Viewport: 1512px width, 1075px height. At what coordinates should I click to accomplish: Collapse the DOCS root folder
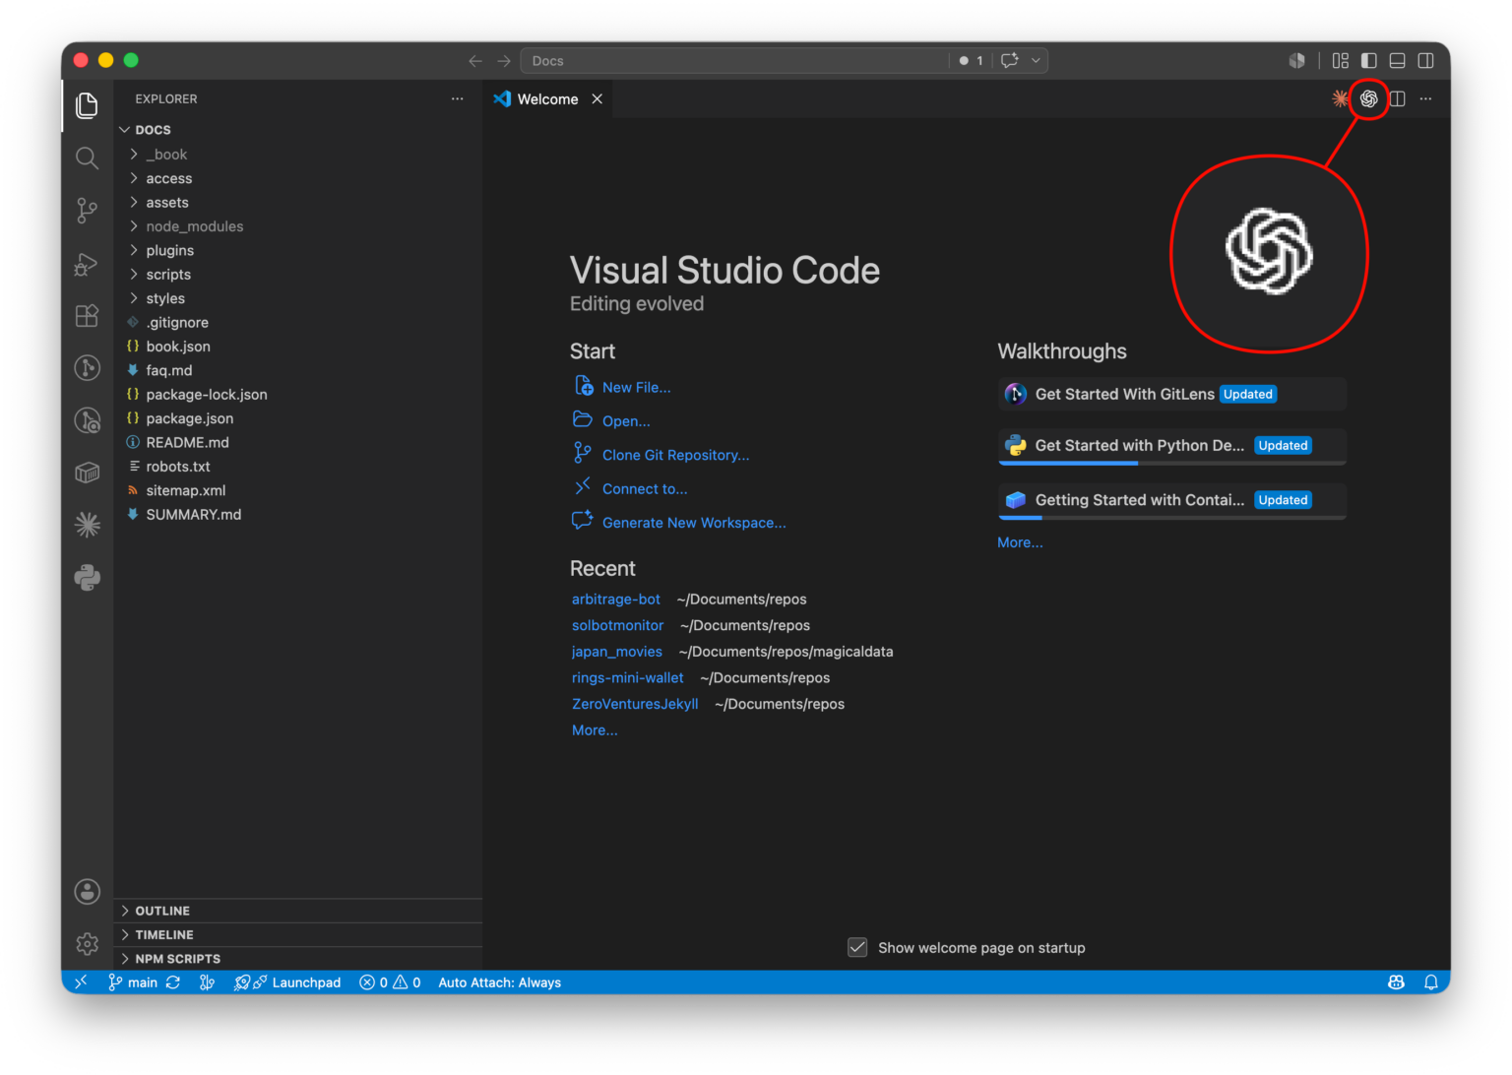(297, 130)
